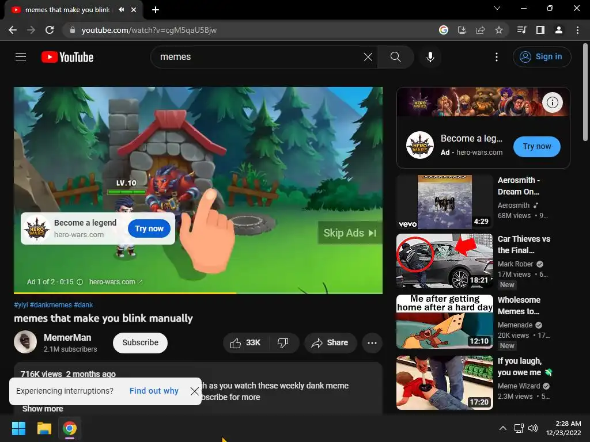Open Wholesome Memes video thumbnail

click(445, 322)
